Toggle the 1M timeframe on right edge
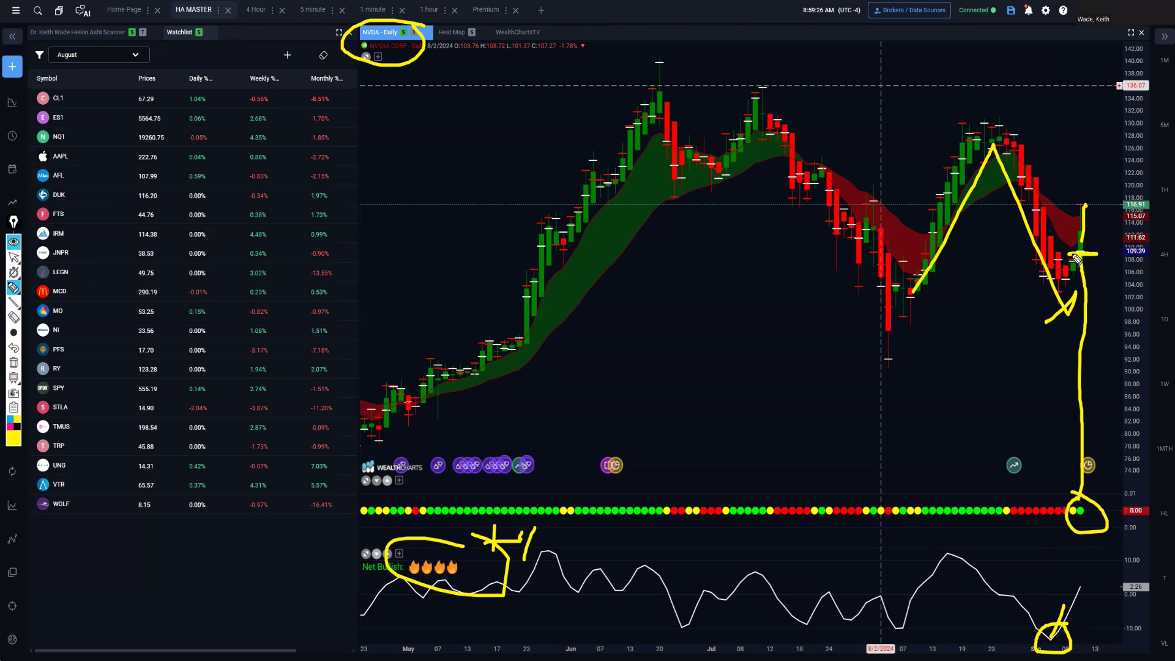Image resolution: width=1175 pixels, height=661 pixels. point(1164,61)
